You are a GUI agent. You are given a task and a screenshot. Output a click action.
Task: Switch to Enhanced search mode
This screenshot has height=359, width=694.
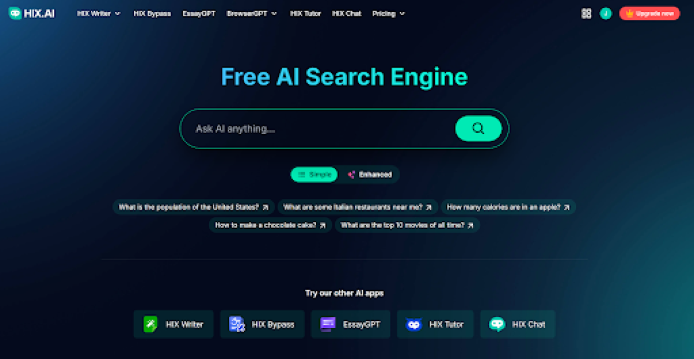pyautogui.click(x=369, y=175)
